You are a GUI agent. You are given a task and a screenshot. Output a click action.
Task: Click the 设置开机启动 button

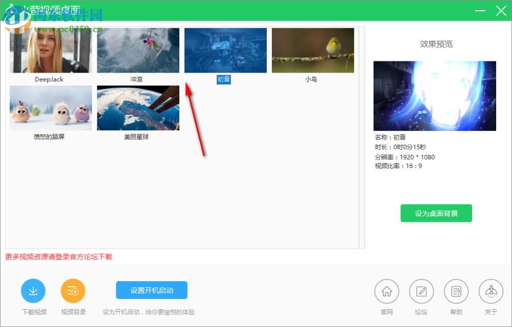point(152,290)
